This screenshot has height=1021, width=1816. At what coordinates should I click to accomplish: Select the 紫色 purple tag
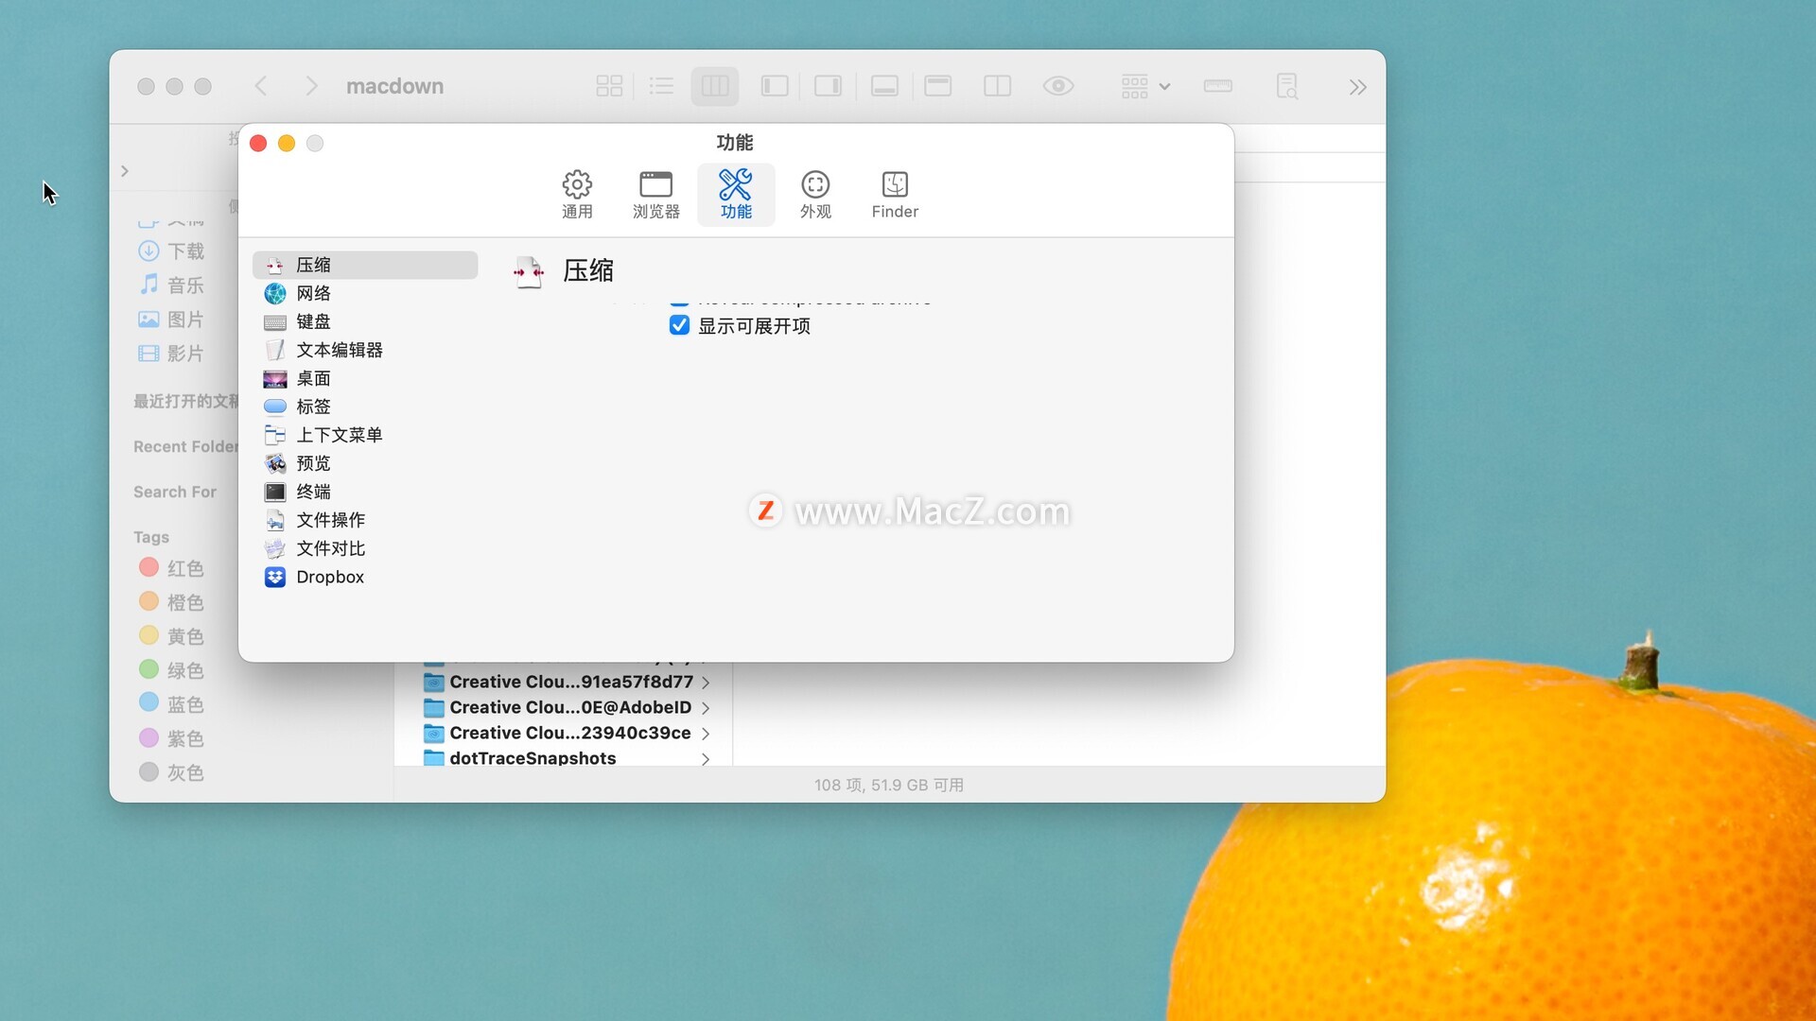[172, 738]
